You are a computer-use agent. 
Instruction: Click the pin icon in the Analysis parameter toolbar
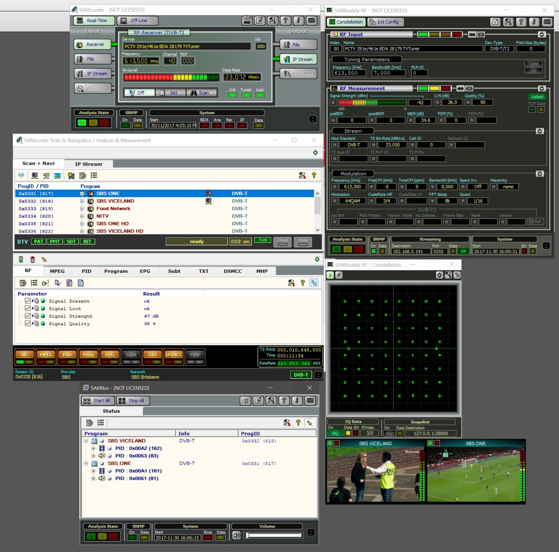click(x=314, y=283)
